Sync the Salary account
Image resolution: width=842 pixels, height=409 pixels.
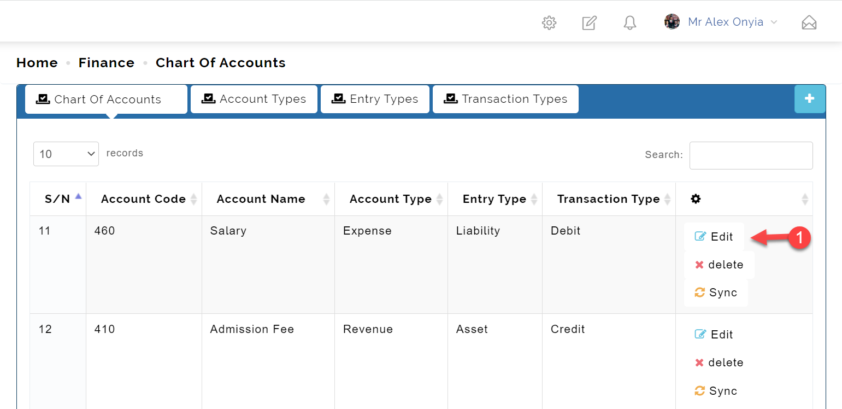click(x=716, y=293)
